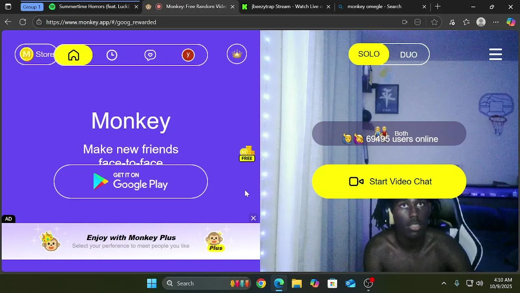View site information lock icon
Viewport: 520px width, 293px height.
(39, 22)
